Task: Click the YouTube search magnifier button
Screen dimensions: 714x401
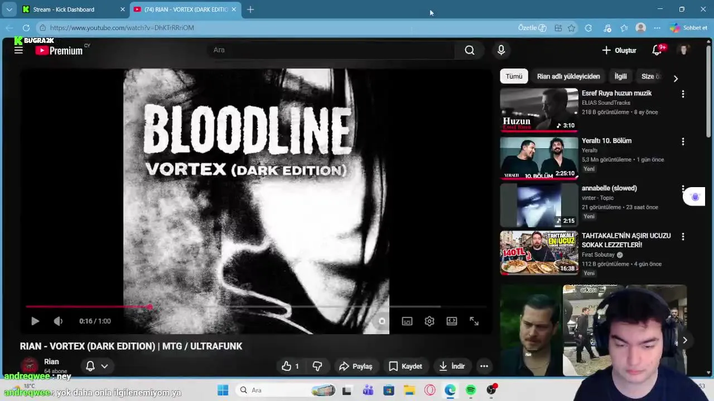Action: [x=470, y=50]
